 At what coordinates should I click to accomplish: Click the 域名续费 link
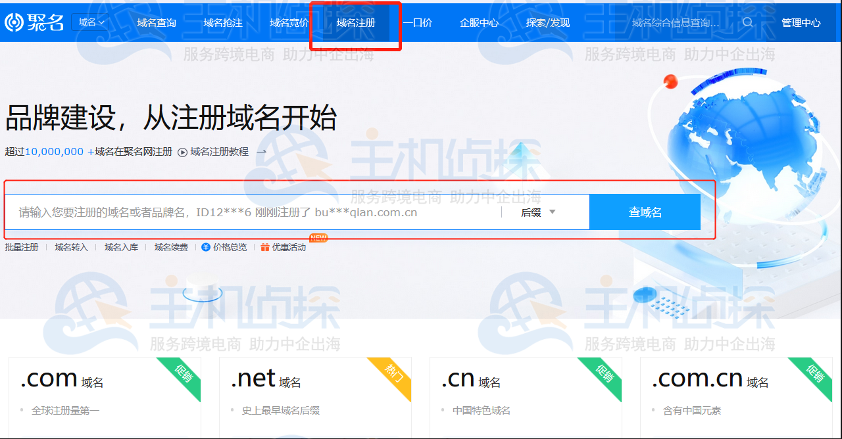tap(172, 247)
